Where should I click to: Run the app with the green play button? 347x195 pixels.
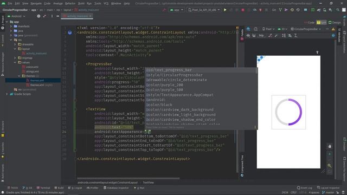225,10
